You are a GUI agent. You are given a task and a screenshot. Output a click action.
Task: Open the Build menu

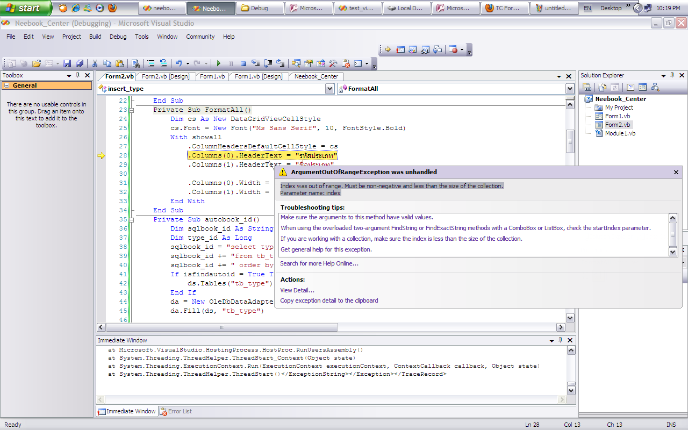[95, 37]
